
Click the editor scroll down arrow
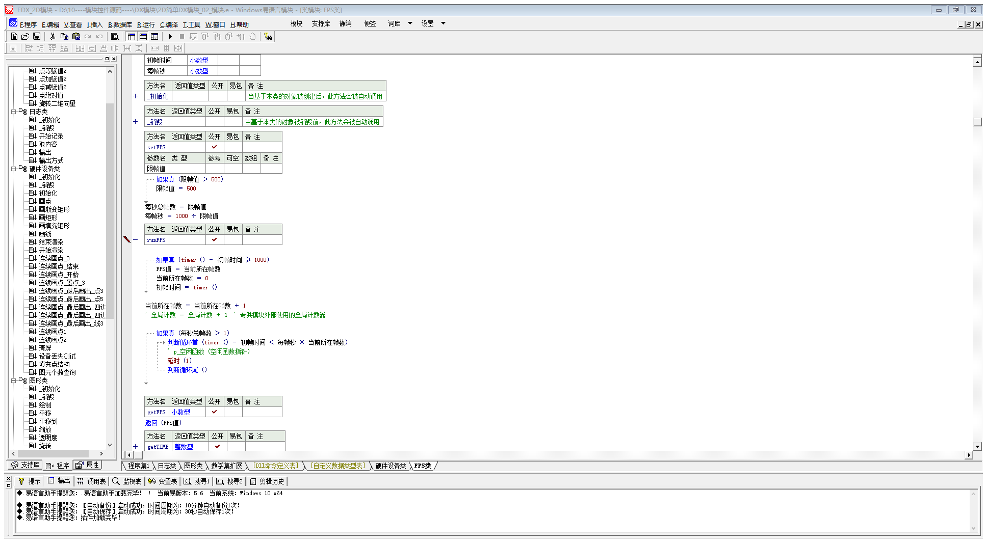pos(977,447)
